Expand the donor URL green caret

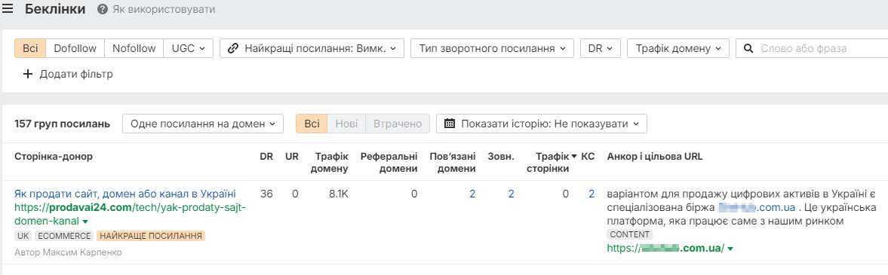[x=85, y=222]
